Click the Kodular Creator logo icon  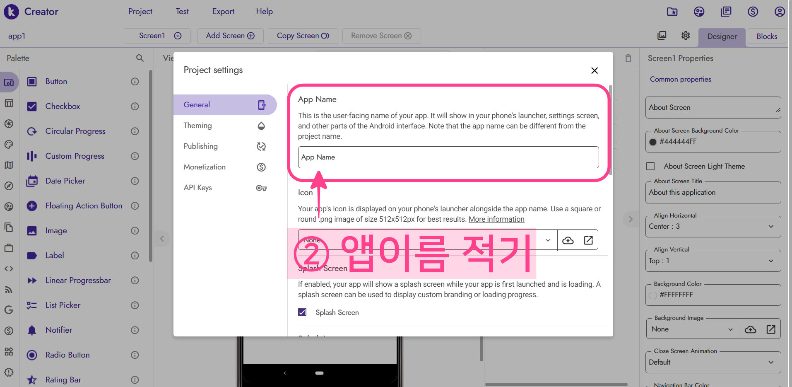[x=11, y=12]
